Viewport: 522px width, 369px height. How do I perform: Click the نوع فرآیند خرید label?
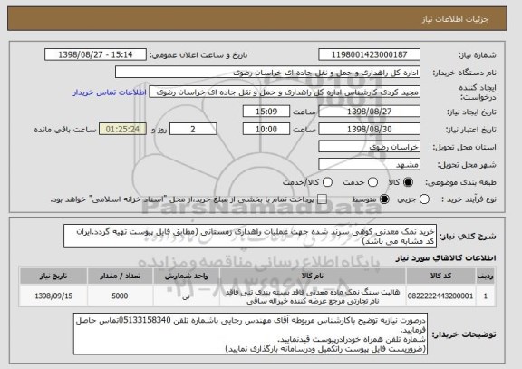click(x=469, y=199)
